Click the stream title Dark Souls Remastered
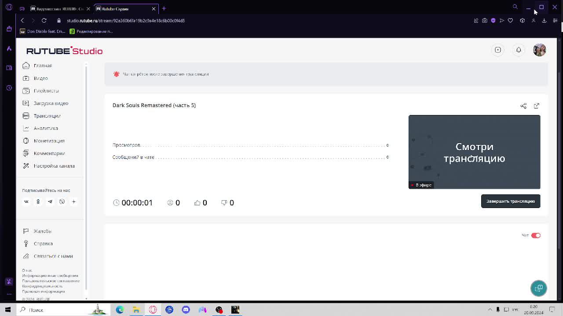Screen dimensions: 563x316 point(154,105)
